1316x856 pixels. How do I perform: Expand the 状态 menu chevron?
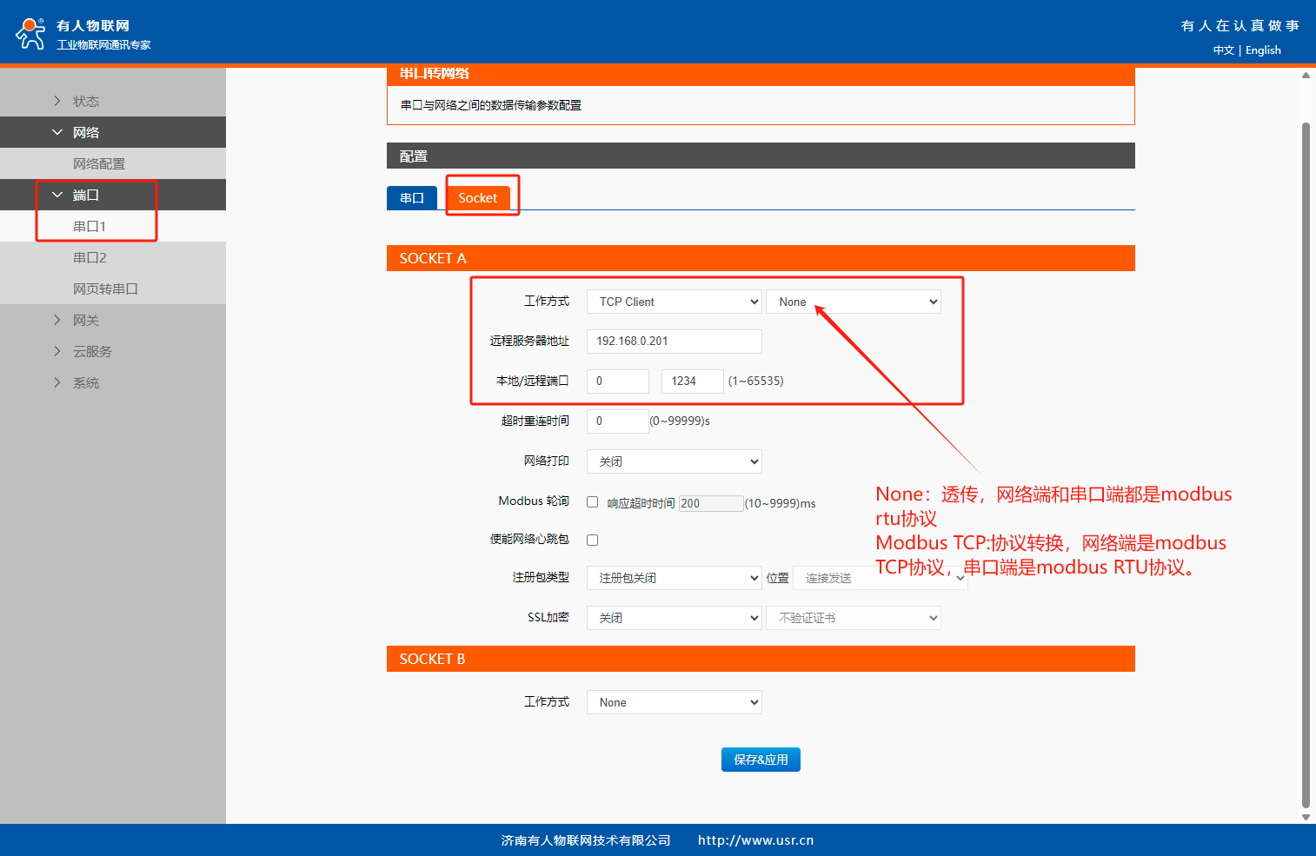(x=57, y=101)
